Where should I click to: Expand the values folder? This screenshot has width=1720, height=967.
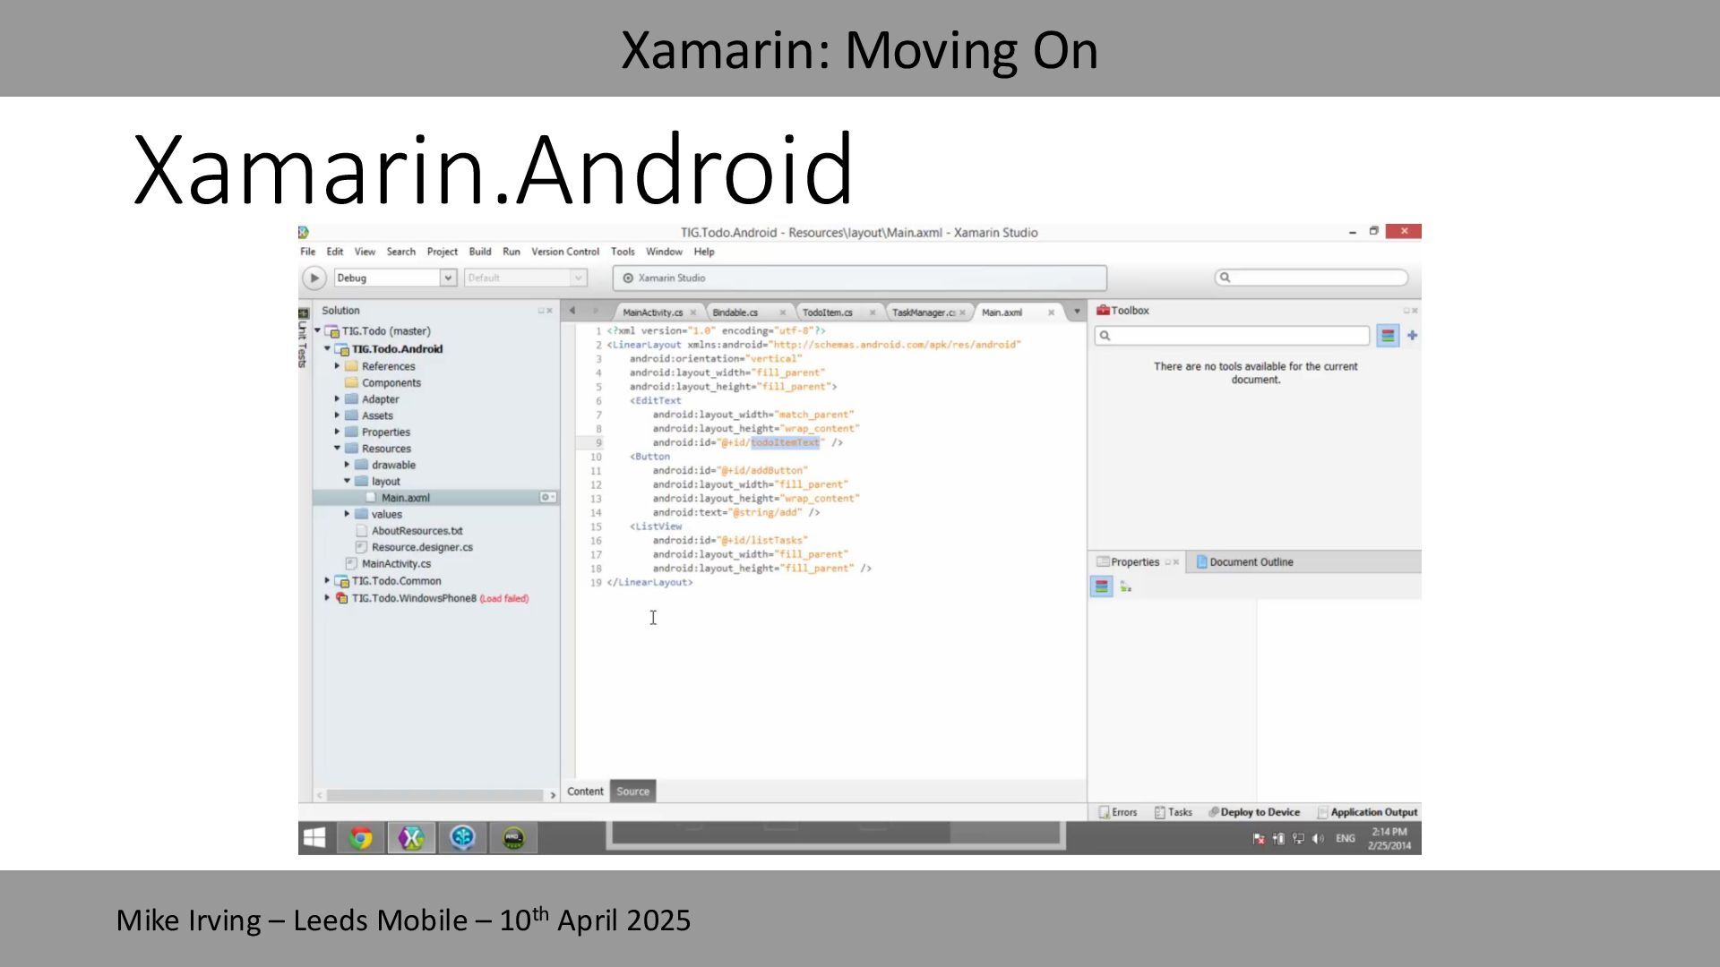[347, 513]
